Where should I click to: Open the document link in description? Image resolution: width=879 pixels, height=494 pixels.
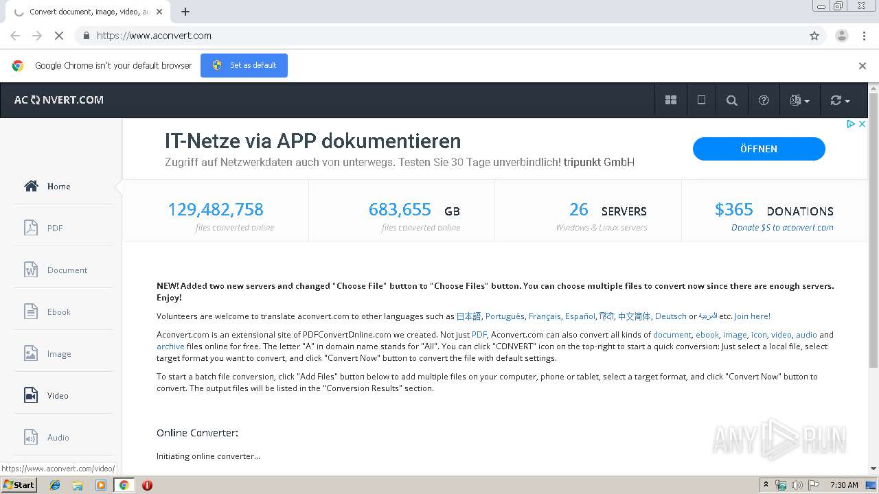[x=672, y=335]
